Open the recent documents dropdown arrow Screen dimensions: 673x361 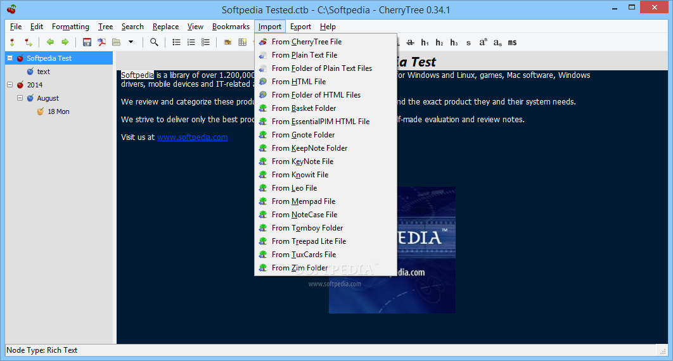(x=131, y=42)
